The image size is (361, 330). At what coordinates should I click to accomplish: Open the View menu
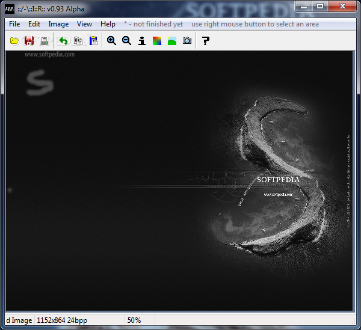click(x=84, y=24)
